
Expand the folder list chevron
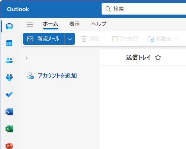tap(26, 58)
